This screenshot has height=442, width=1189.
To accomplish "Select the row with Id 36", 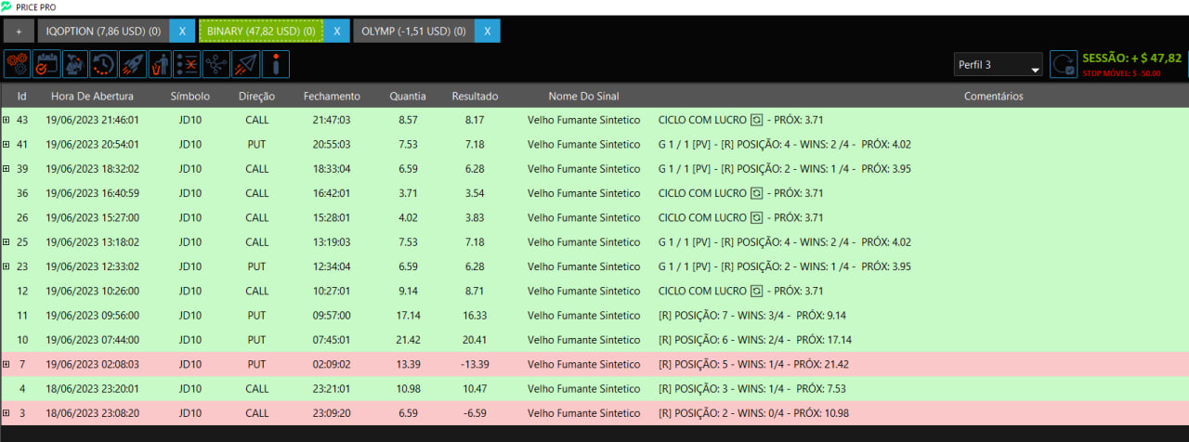I will (x=594, y=193).
